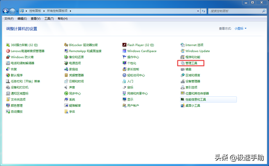The image size is (269, 166).
Task: Open the 通知区域图标 link
Action: 20,93
